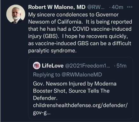Image resolution: width=139 pixels, height=122 pixels.
Task: Click the LifeLove display name
Action: point(53,66)
